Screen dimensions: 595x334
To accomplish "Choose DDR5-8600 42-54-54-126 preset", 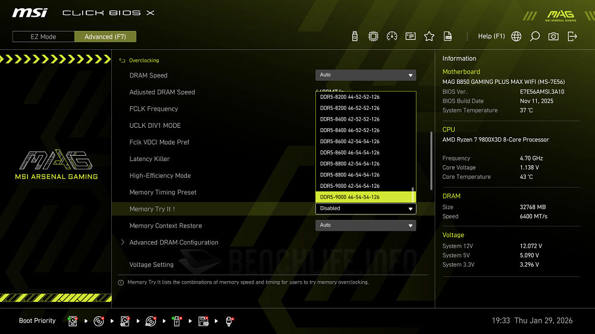I will point(364,141).
